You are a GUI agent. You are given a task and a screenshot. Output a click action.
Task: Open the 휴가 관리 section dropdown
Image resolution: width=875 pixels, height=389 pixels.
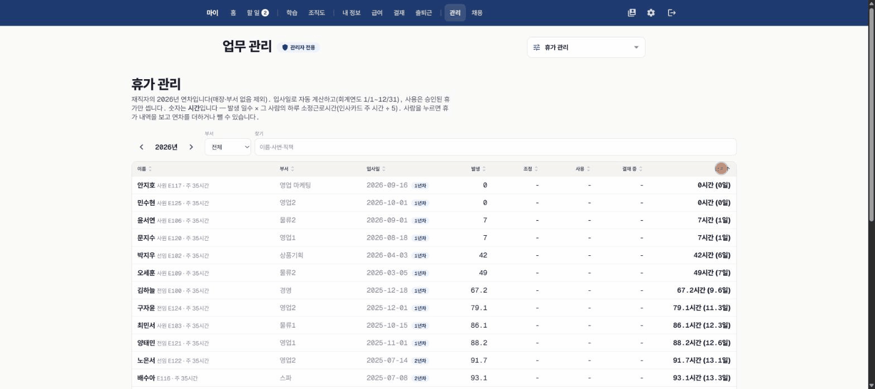pyautogui.click(x=586, y=47)
